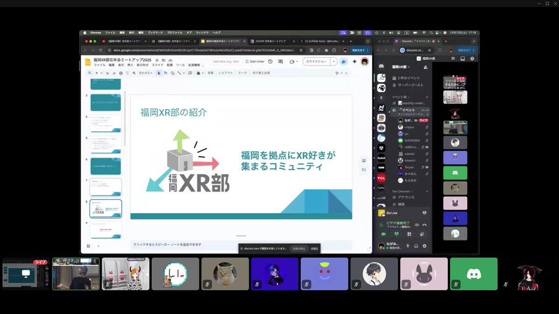Screen dimensions: 559x314
Task: Open the スライド menu in Slides
Action: click(157, 65)
